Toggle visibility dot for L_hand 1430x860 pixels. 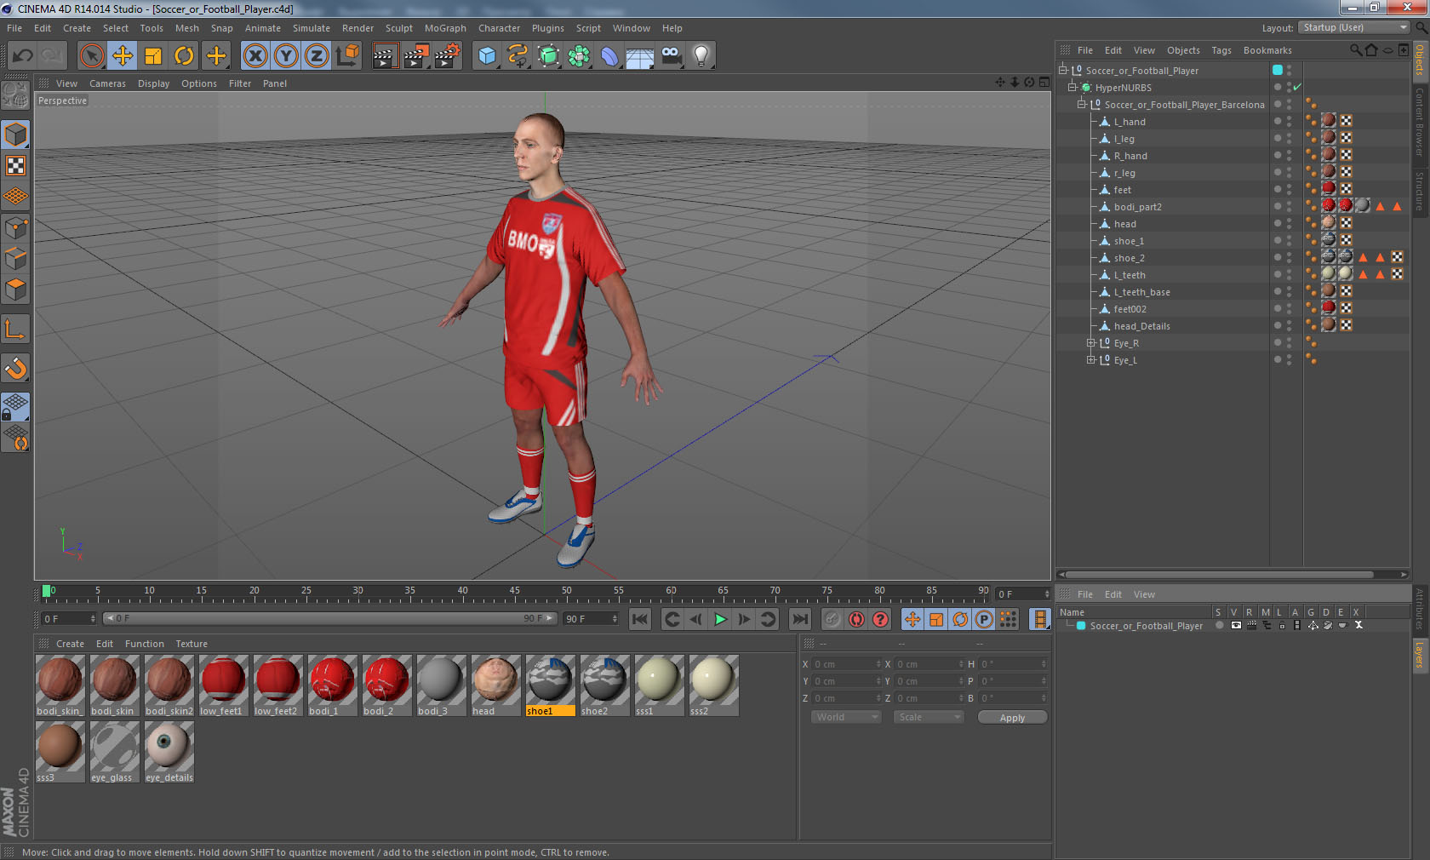1278,122
